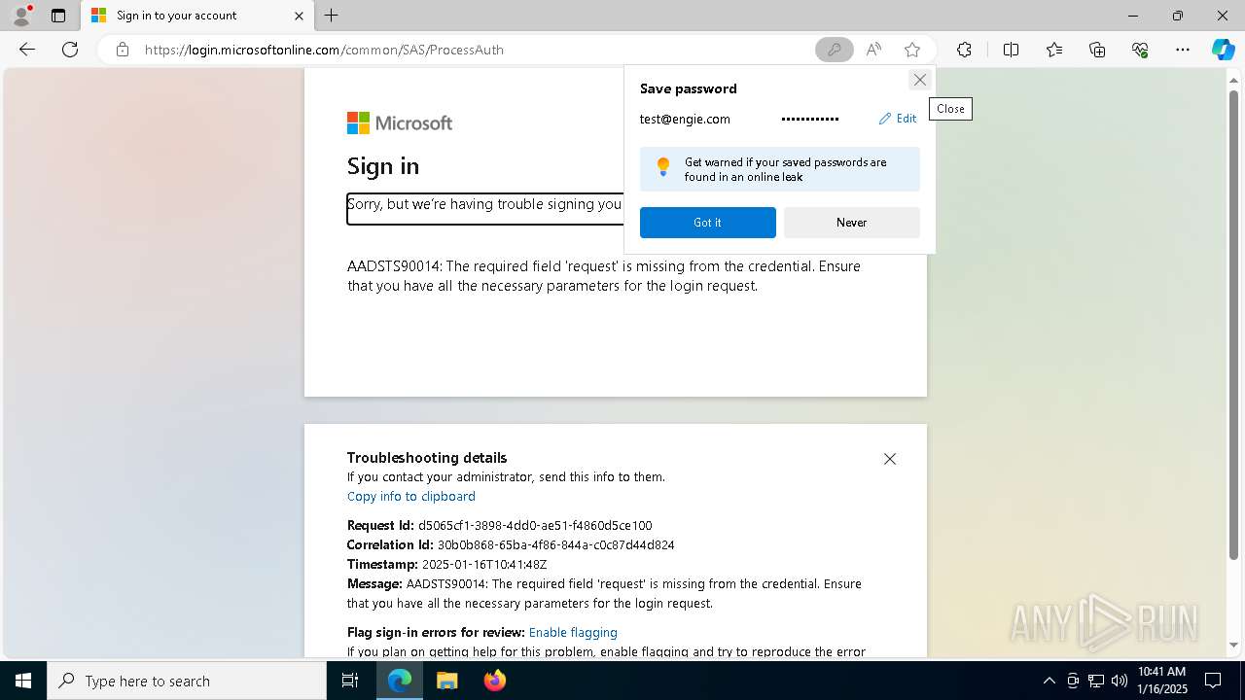The height and width of the screenshot is (700, 1245).
Task: Click the Never button
Action: click(852, 223)
